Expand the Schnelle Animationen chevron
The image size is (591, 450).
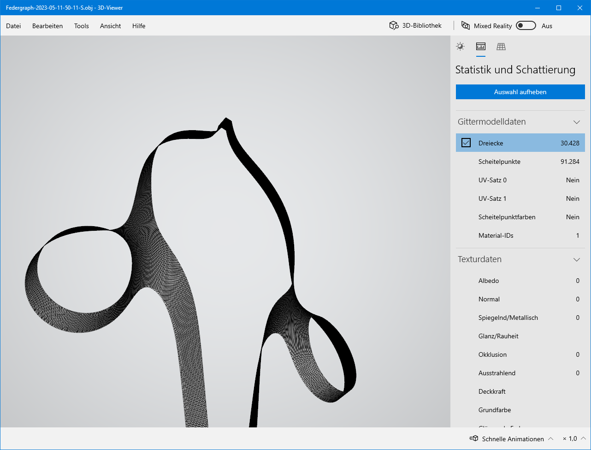tap(550, 438)
